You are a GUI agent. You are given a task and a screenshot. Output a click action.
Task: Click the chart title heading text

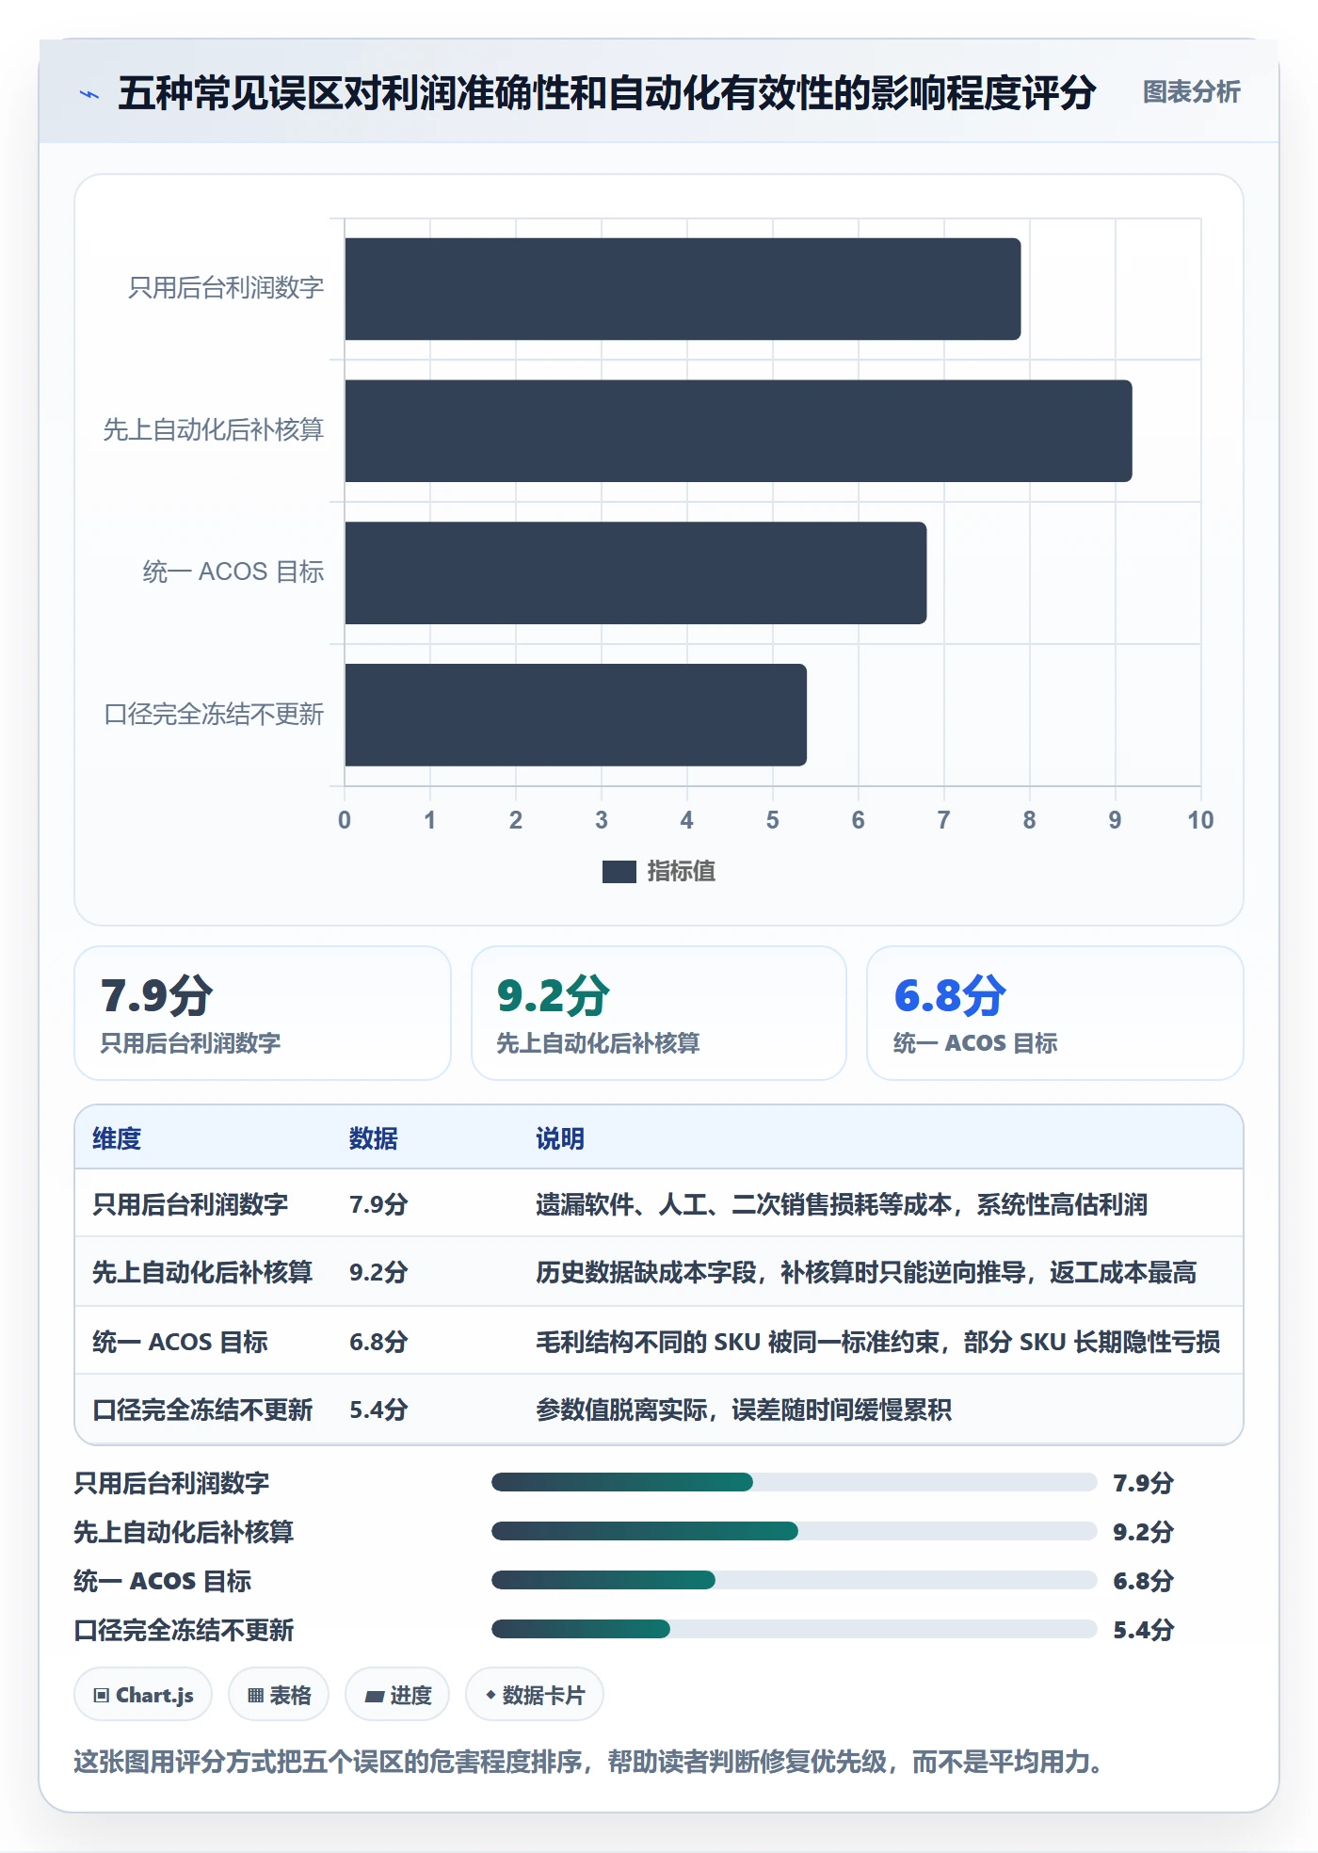[x=607, y=93]
